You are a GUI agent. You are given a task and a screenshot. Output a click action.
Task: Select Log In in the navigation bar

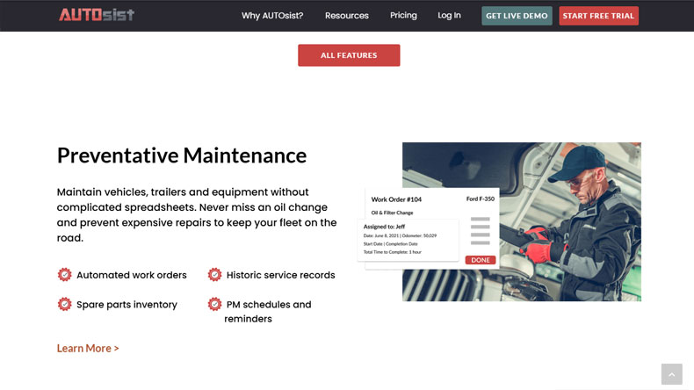coord(449,16)
